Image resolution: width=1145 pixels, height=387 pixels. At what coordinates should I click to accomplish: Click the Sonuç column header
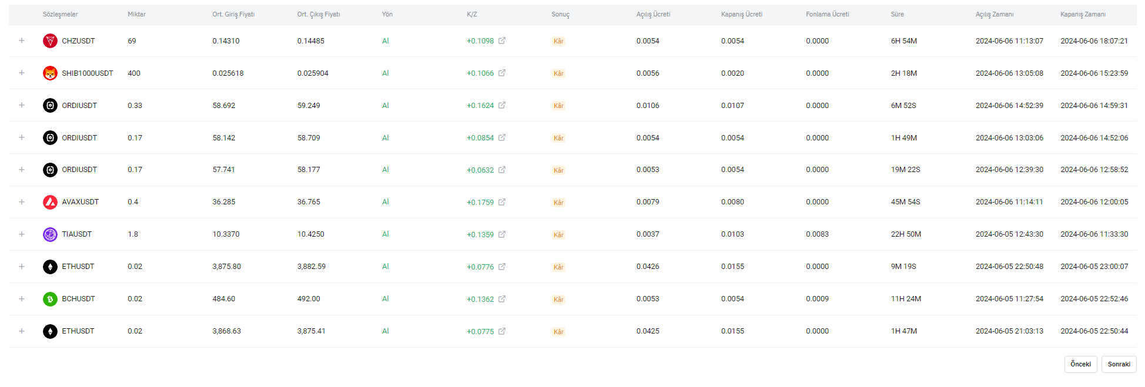pyautogui.click(x=560, y=14)
